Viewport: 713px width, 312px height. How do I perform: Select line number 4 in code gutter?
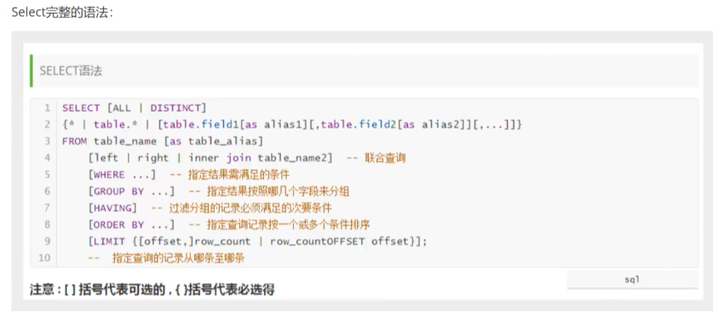(x=48, y=158)
